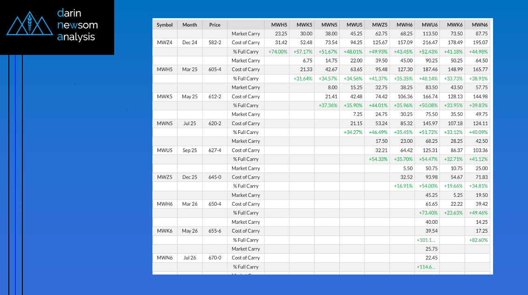Image resolution: width=528 pixels, height=295 pixels.
Task: Select the MWZ4 symbol in first row group
Action: click(165, 42)
